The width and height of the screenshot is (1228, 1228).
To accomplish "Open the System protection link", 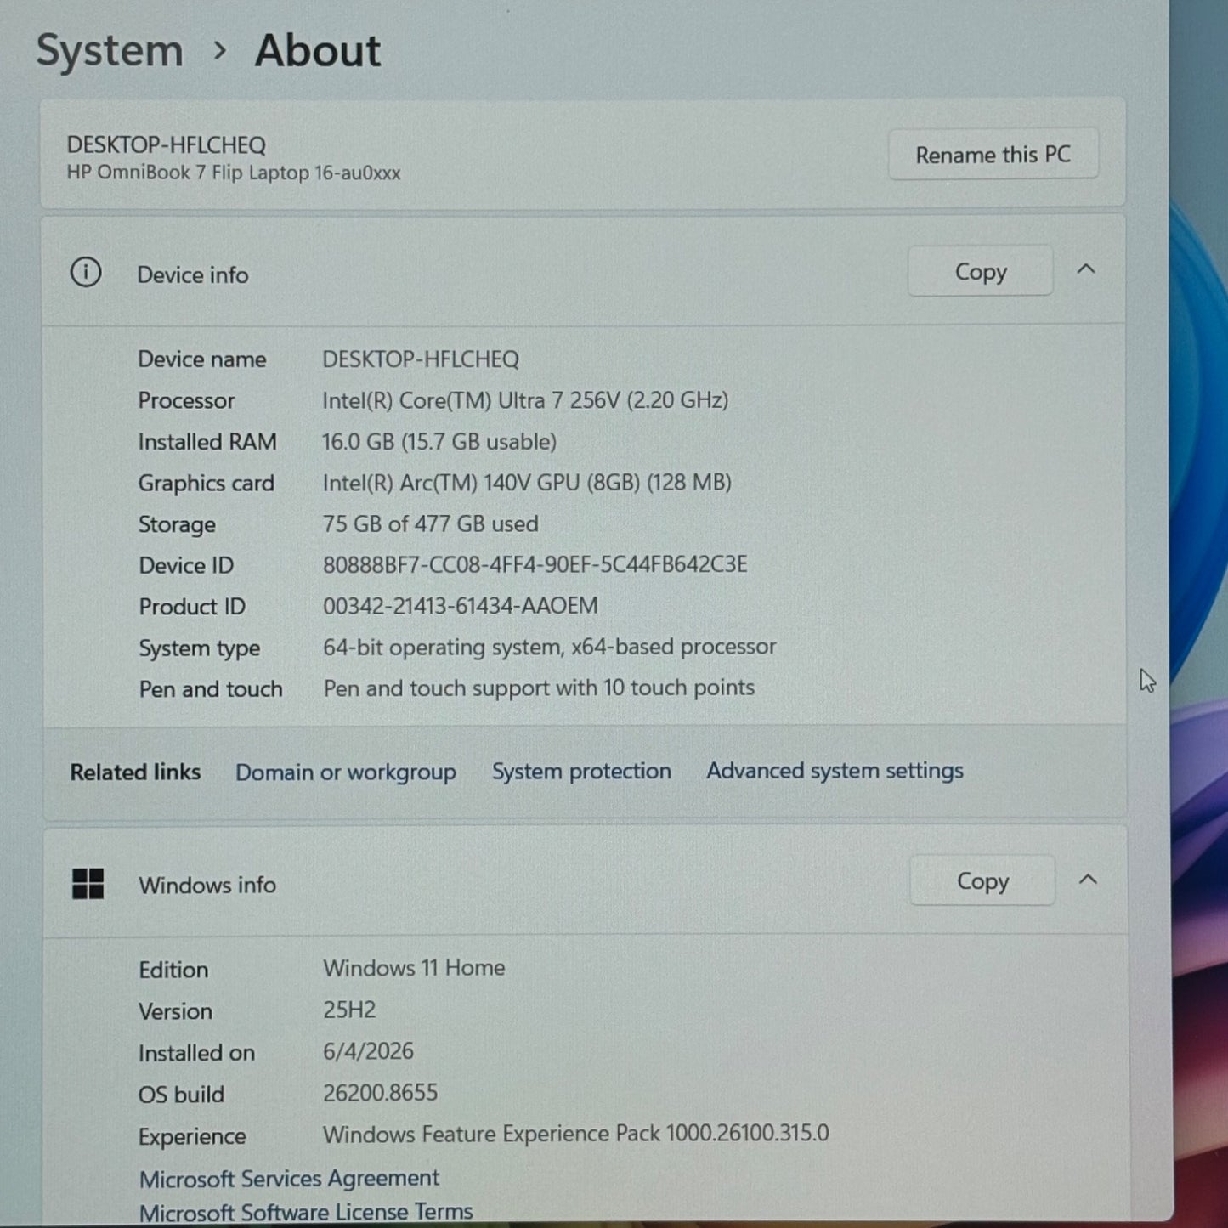I will (x=581, y=772).
